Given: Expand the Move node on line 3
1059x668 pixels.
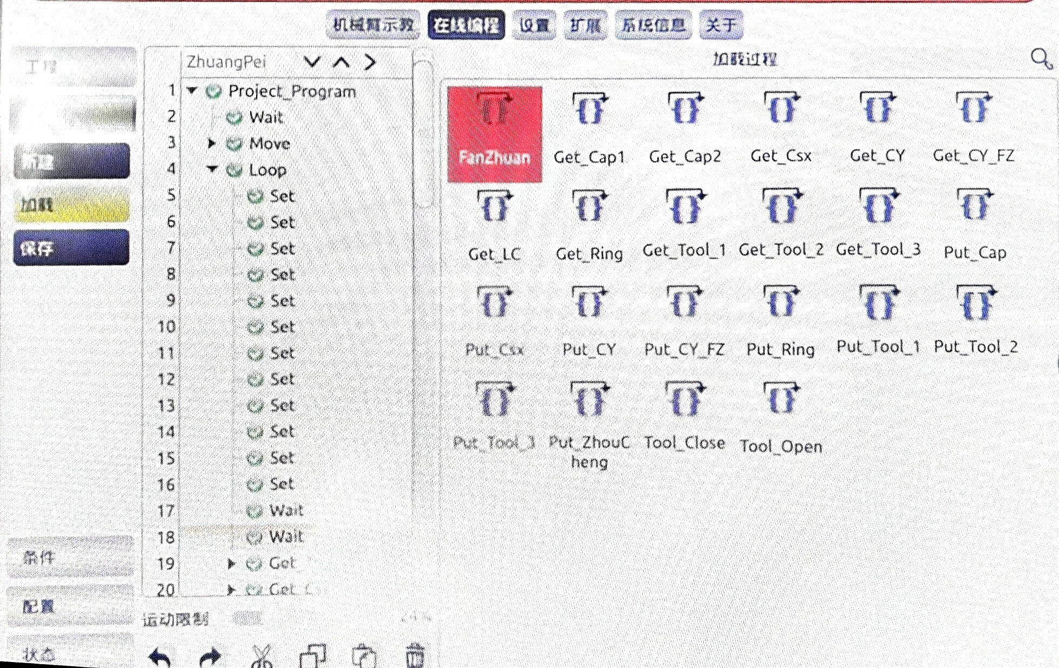Looking at the screenshot, I should click(x=212, y=143).
